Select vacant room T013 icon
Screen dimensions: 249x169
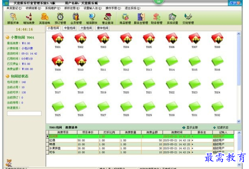click(149, 61)
